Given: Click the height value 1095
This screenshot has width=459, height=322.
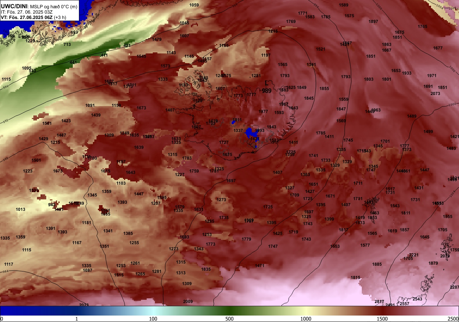Looking at the screenshot, I should (x=27, y=68).
